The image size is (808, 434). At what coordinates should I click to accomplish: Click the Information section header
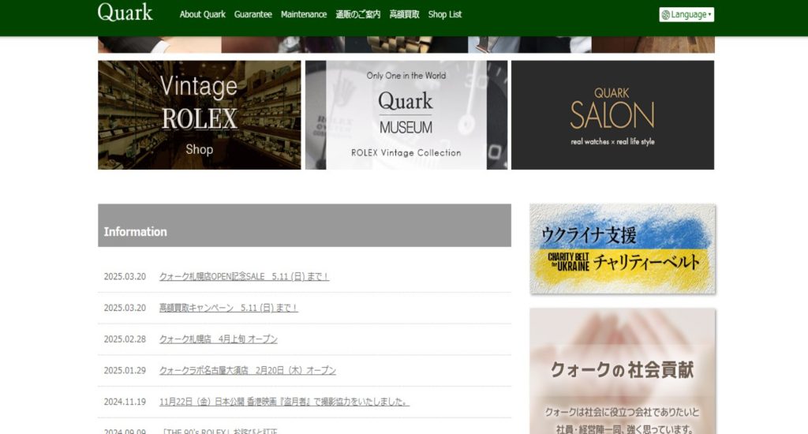[x=305, y=225]
